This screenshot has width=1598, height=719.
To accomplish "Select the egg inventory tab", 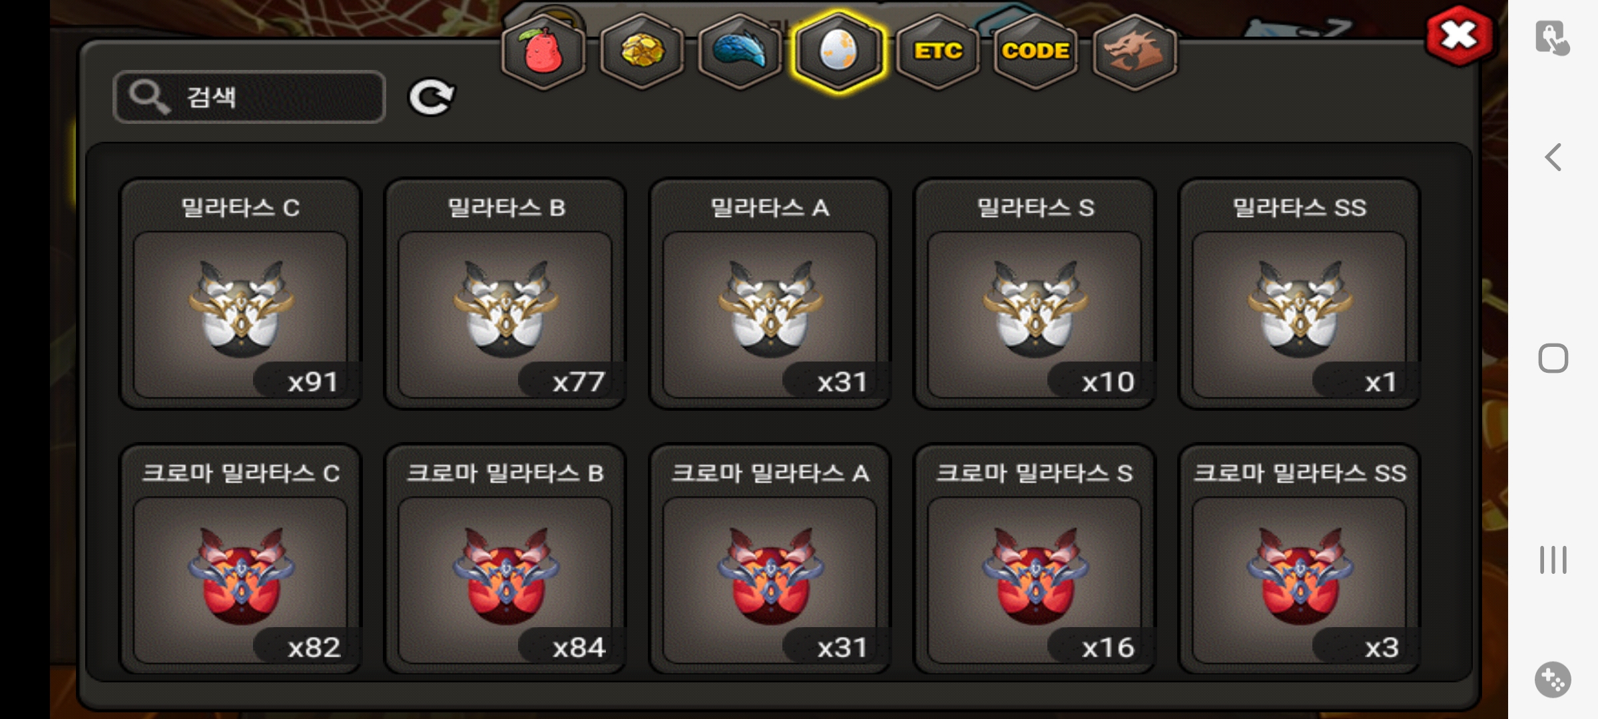I will tap(838, 51).
